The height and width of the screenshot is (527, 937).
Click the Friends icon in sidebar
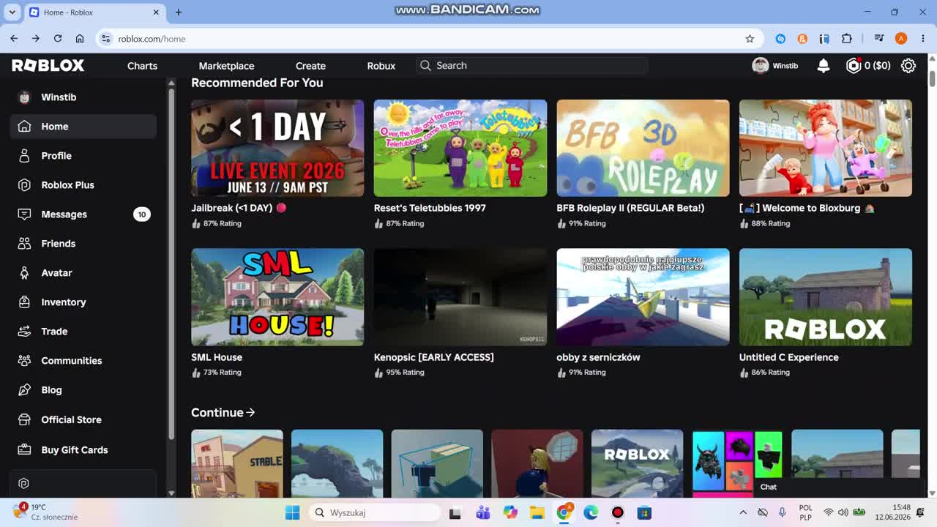(24, 244)
